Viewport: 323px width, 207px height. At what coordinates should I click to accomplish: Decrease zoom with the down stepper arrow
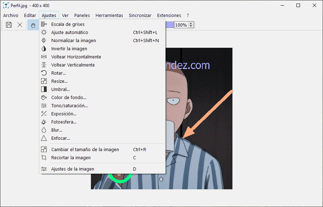pos(191,27)
